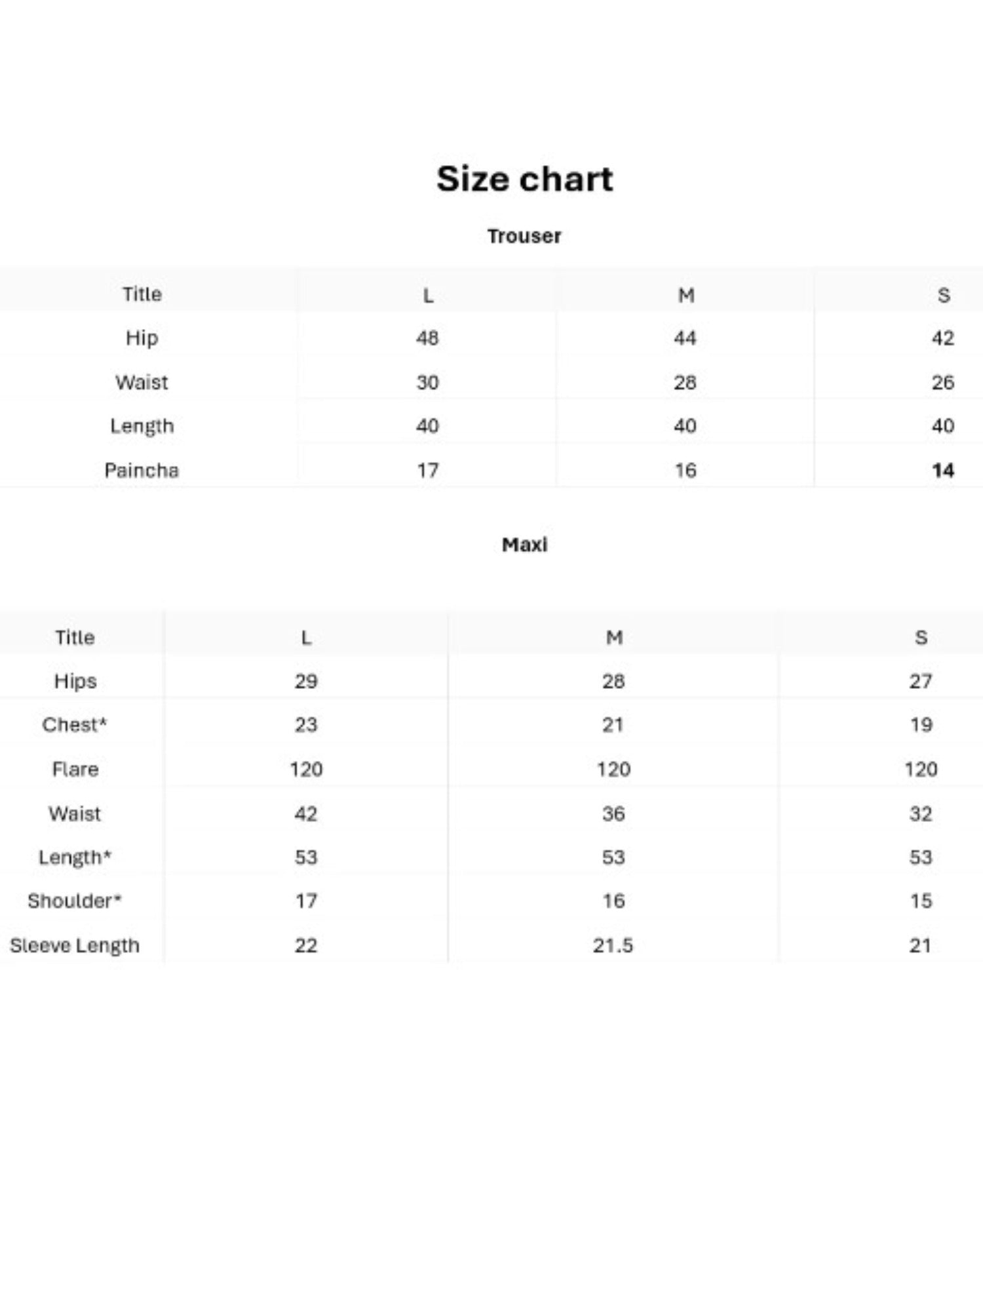Select the Paincha row label
Image resolution: width=983 pixels, height=1311 pixels.
point(142,470)
